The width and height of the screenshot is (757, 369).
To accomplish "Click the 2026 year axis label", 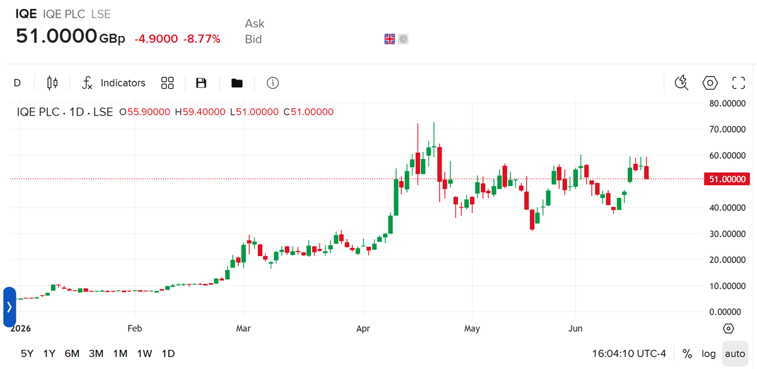I will pyautogui.click(x=20, y=329).
